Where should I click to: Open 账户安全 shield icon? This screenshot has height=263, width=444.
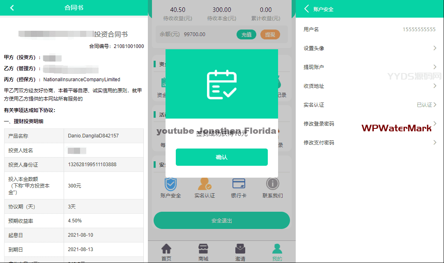tap(170, 184)
